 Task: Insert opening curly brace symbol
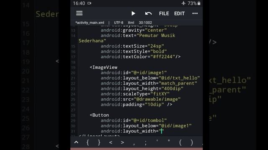point(88,142)
